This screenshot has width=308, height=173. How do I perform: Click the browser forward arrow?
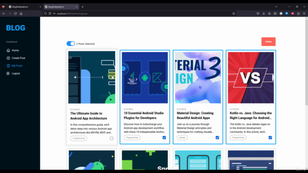10,13
